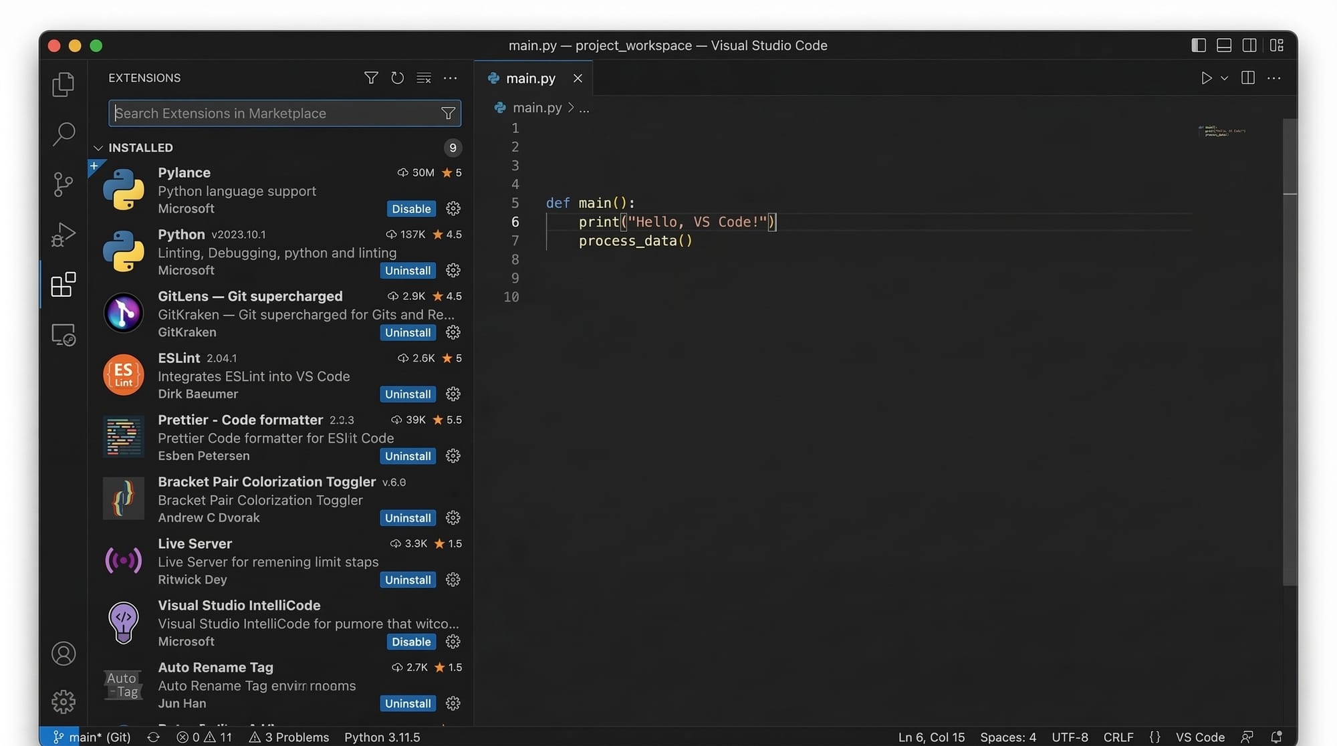Image resolution: width=1337 pixels, height=746 pixels.
Task: Open Remote Explorer in activity bar
Action: point(64,334)
